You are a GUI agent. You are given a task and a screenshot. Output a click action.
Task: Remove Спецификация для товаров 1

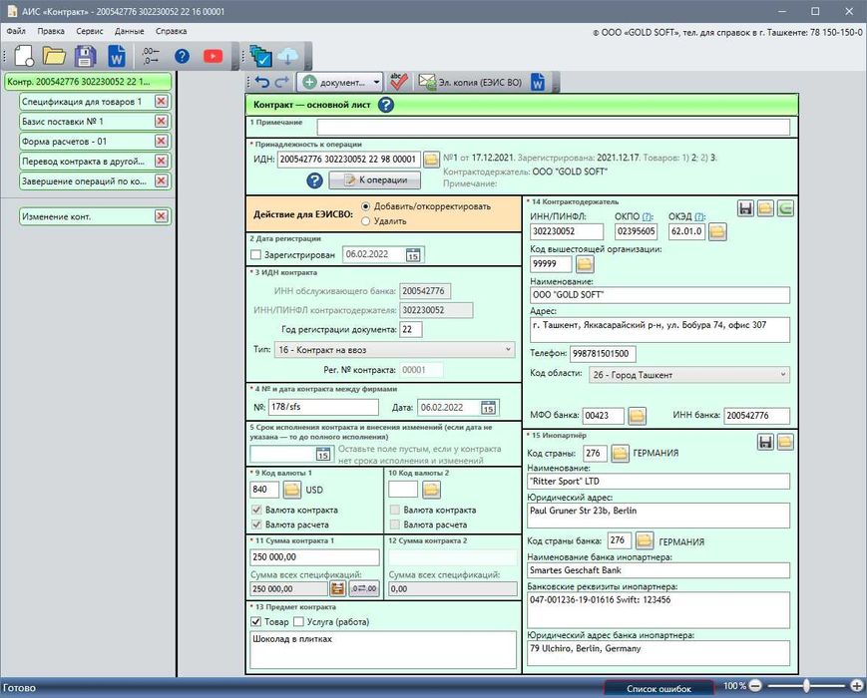point(161,101)
